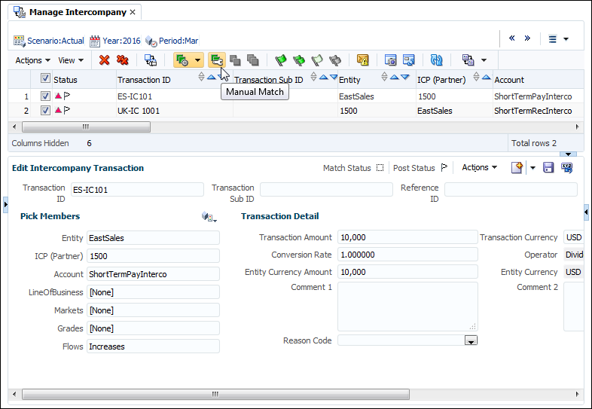Click the new transaction icon with star
Image resolution: width=592 pixels, height=409 pixels.
pyautogui.click(x=517, y=168)
